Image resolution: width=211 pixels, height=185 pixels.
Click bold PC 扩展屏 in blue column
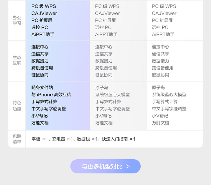click(x=42, y=20)
